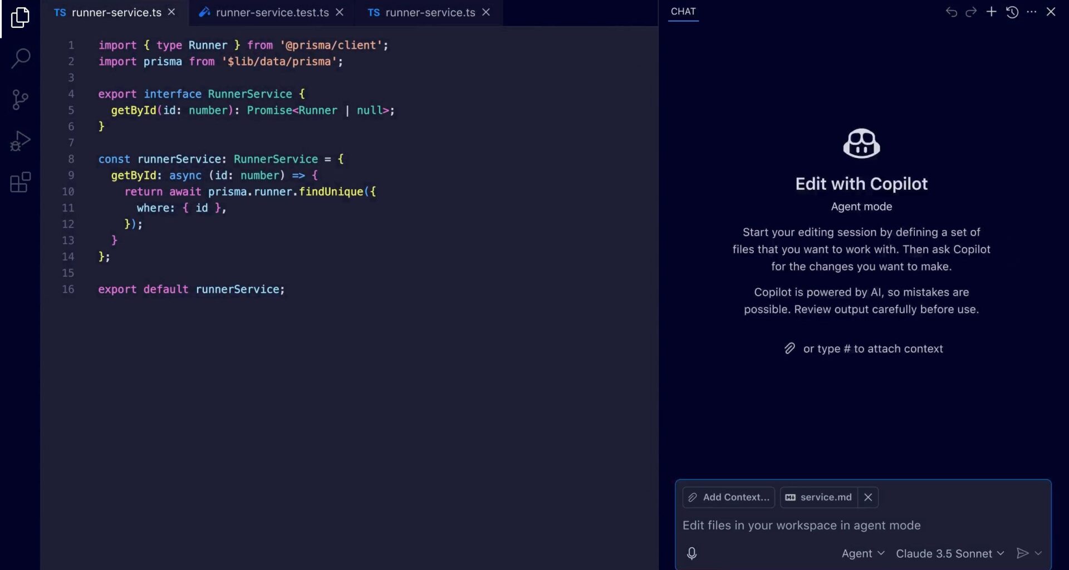The image size is (1069, 570).
Task: Redo last Copilot edit
Action: (971, 12)
